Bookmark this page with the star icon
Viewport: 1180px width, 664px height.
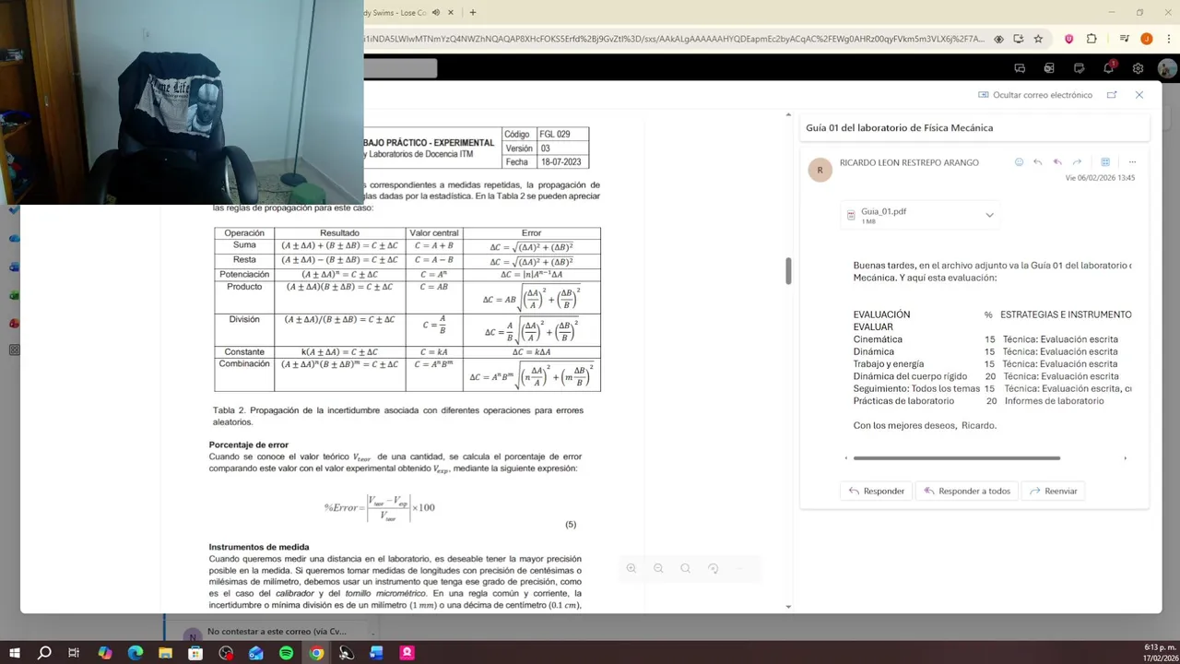(x=1038, y=39)
